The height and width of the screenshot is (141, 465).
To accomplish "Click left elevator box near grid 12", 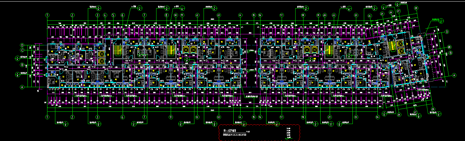I will (x=185, y=50).
